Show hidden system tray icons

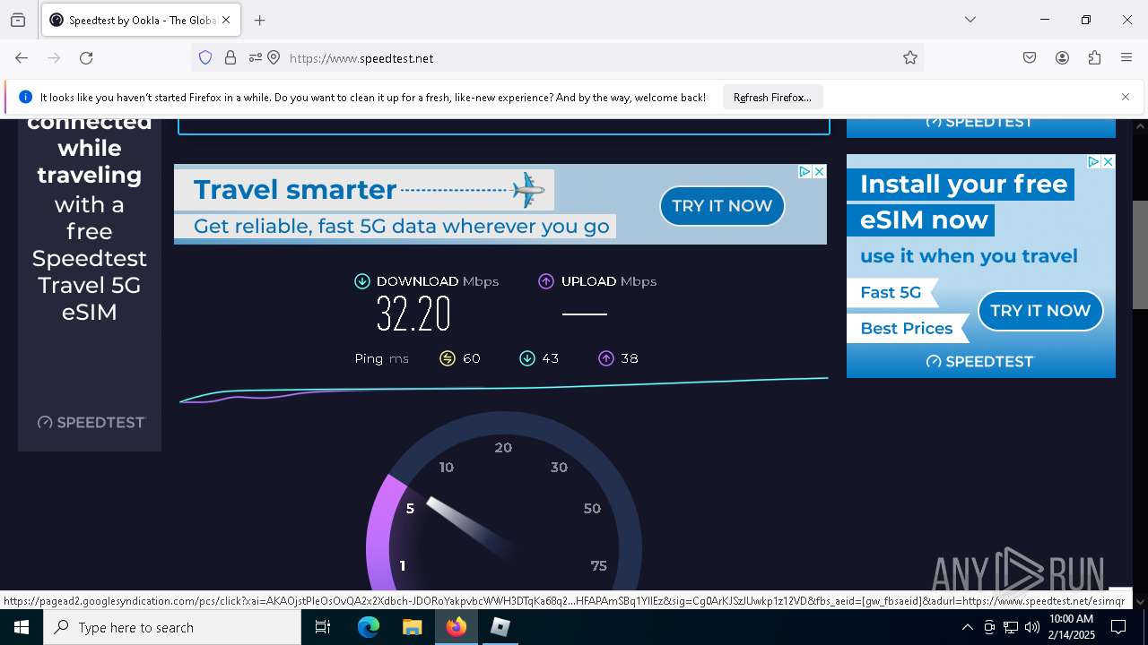coord(967,627)
